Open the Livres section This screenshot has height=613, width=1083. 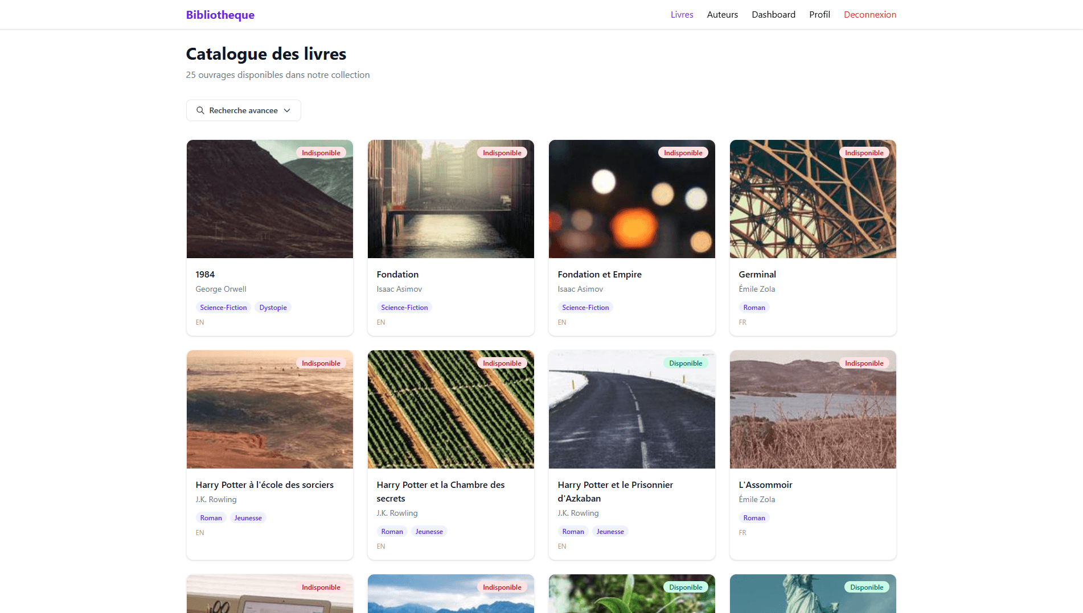point(682,14)
